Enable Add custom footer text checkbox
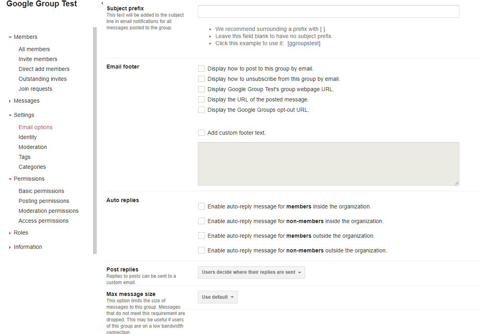 click(202, 133)
